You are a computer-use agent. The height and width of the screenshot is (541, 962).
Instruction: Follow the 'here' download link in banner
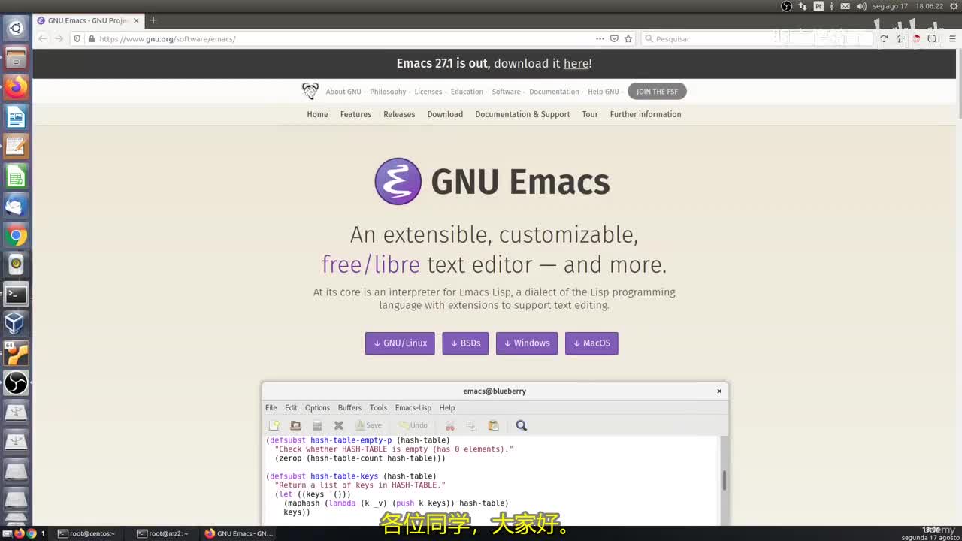[576, 64]
